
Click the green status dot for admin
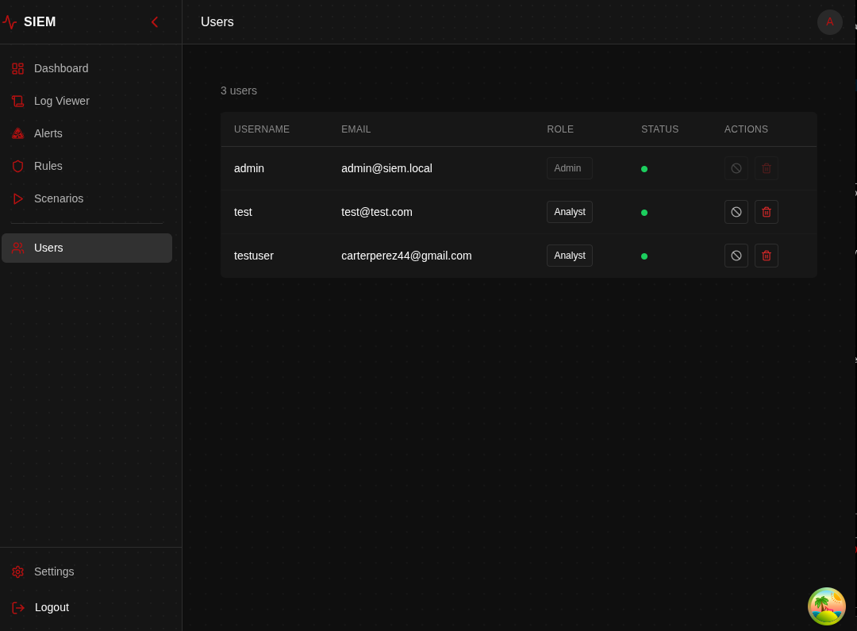pos(644,169)
